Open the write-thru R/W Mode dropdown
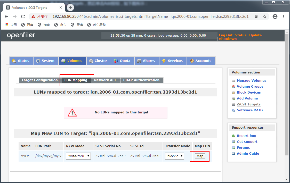Viewport: 290px width, 183px height. [x=78, y=156]
